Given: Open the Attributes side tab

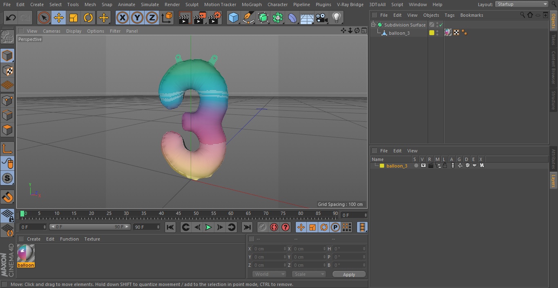Looking at the screenshot, I should [554, 159].
